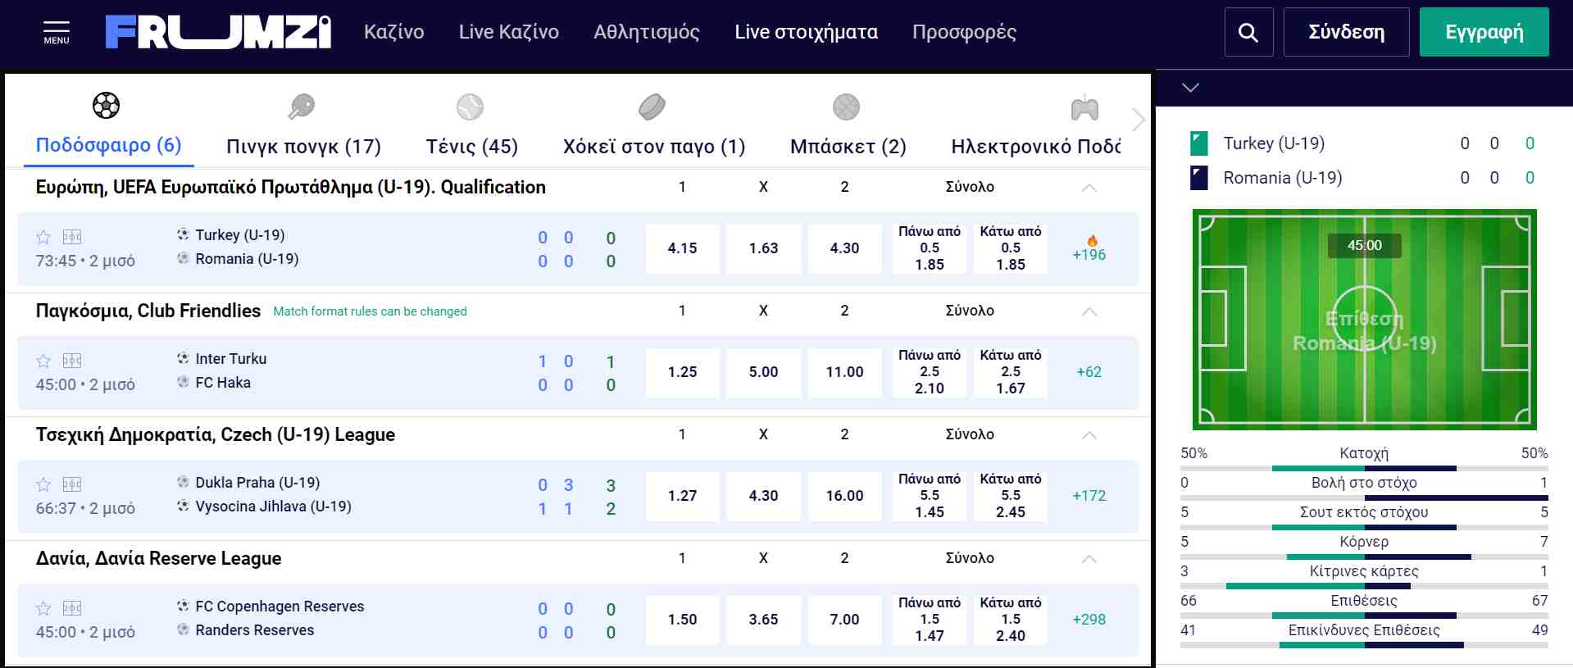Screen dimensions: 1573x668
Task: Click Romania (U-19) dark jersey icon
Action: click(x=1198, y=178)
